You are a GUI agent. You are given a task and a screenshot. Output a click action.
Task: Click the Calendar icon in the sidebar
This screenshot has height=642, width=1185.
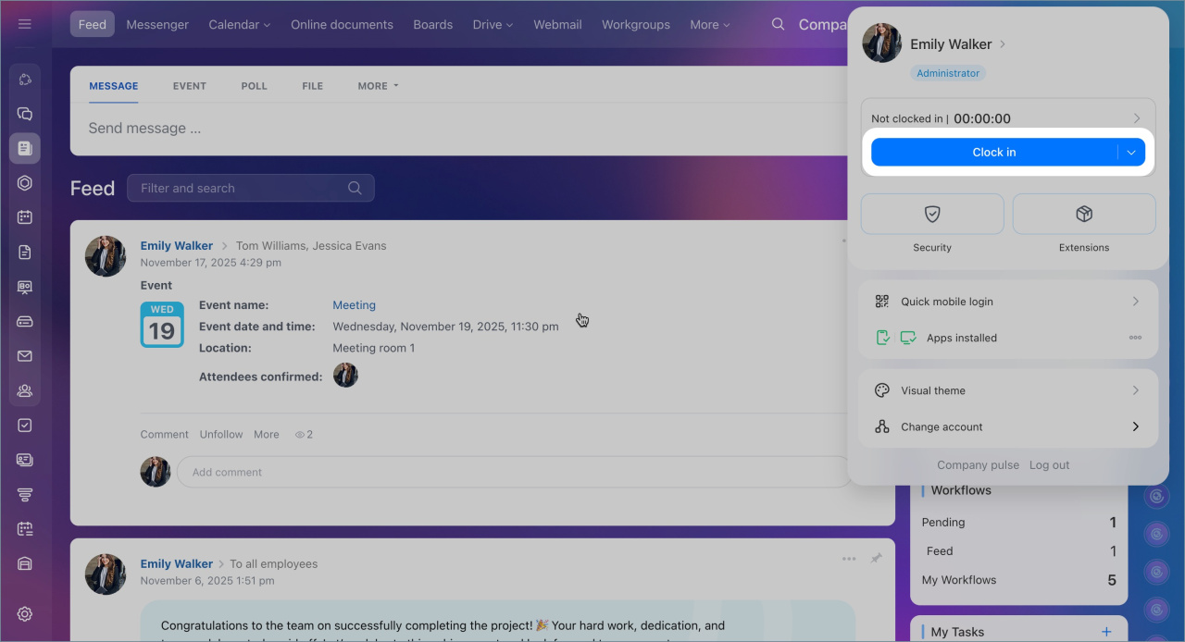[25, 217]
